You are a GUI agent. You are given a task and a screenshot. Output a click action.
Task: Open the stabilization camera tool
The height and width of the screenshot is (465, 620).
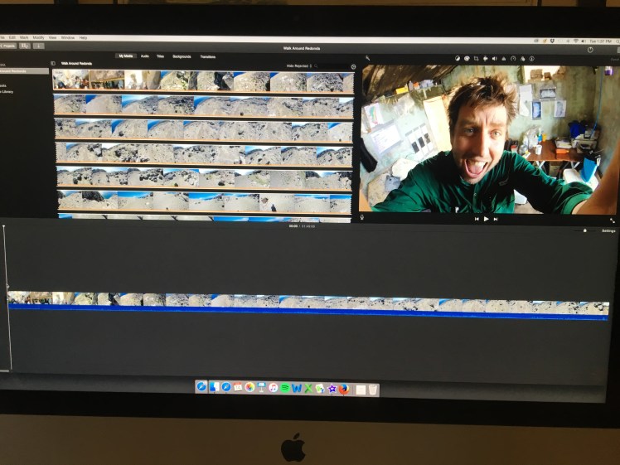tap(486, 58)
